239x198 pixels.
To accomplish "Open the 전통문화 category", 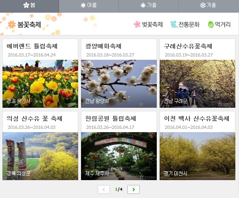I will click(189, 24).
